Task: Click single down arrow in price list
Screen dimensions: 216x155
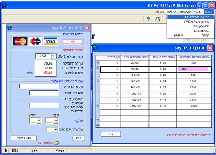Action: 98,106
